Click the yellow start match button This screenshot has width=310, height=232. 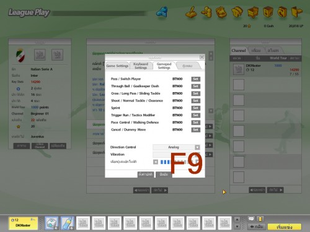285,227
